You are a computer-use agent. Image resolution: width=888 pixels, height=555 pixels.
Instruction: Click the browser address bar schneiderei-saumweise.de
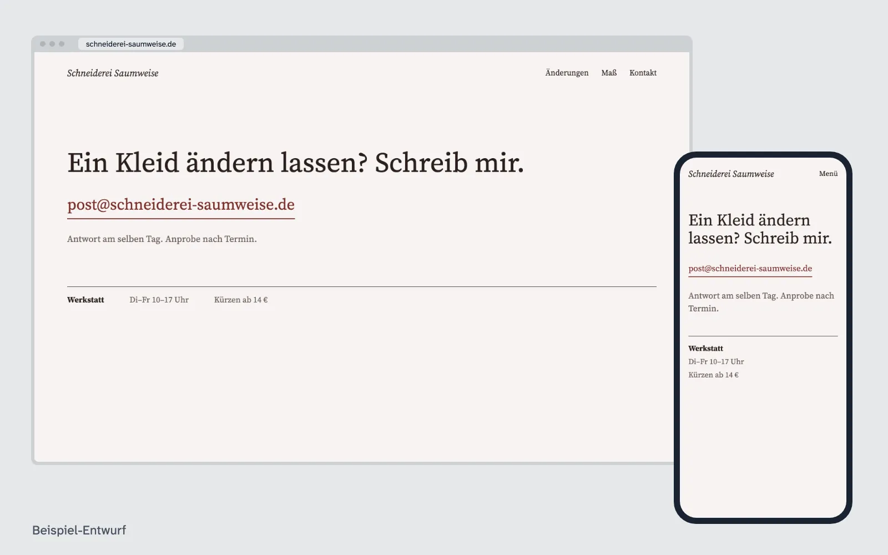click(131, 44)
